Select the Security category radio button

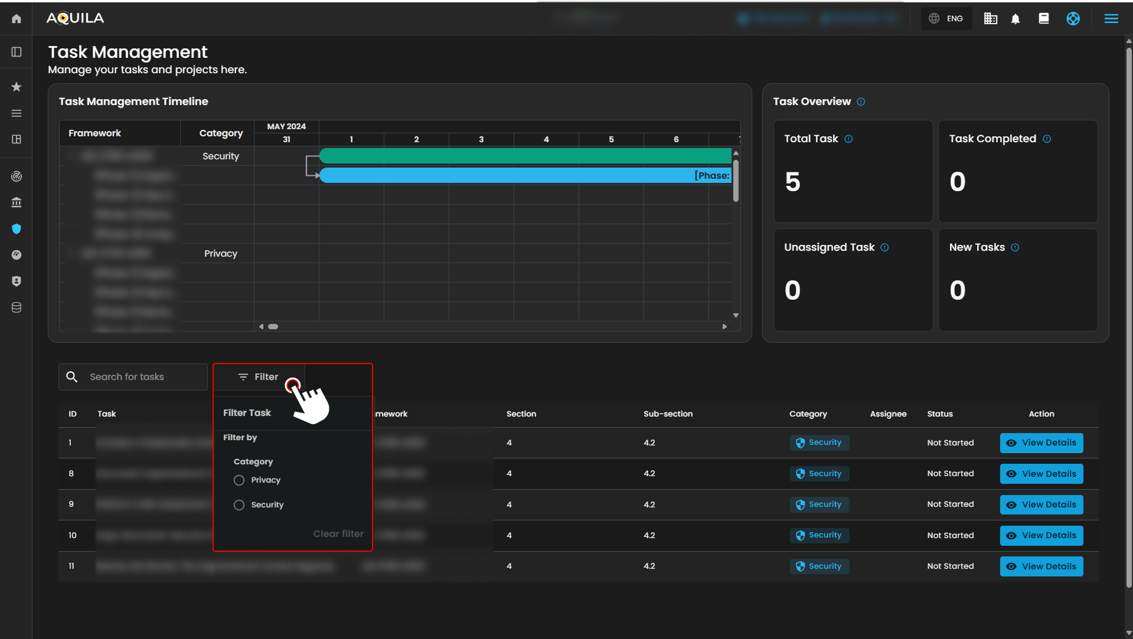coord(239,505)
